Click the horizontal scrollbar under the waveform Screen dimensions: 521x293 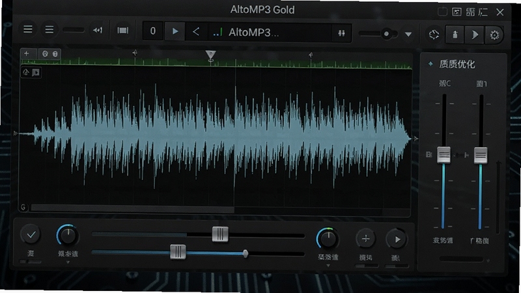(x=133, y=209)
